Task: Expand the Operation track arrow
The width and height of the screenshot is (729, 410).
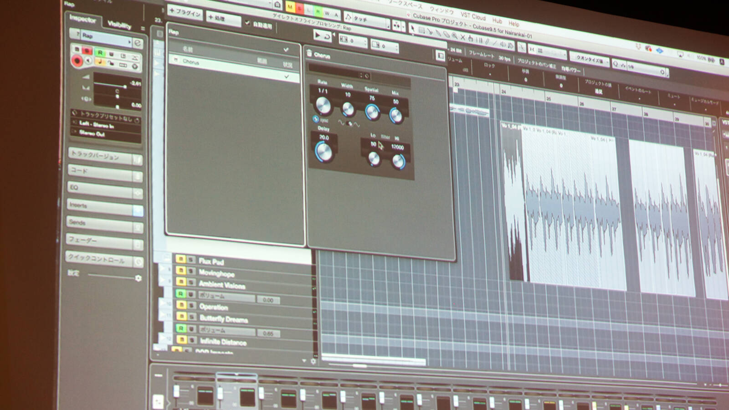Action: (162, 302)
